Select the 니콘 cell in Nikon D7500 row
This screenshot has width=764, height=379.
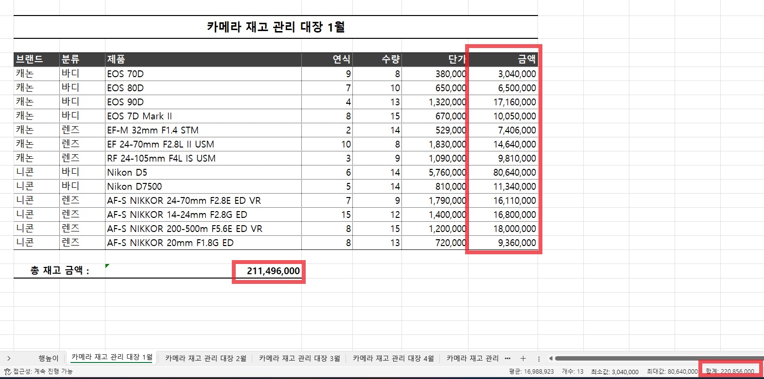36,186
